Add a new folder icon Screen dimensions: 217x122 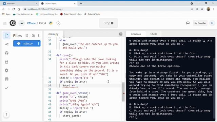33,36
